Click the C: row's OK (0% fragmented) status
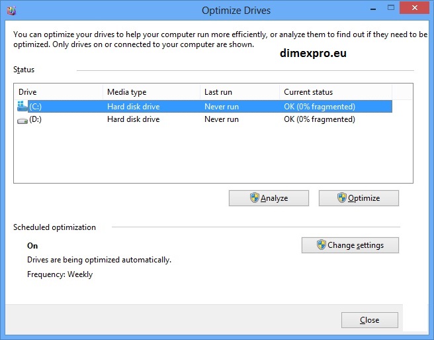 (320, 107)
